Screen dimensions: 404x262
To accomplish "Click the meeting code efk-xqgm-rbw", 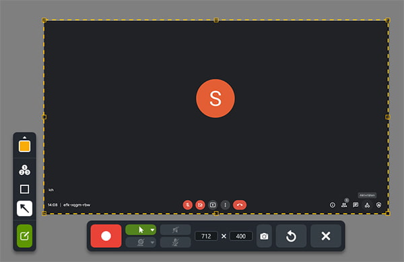I will coord(77,205).
